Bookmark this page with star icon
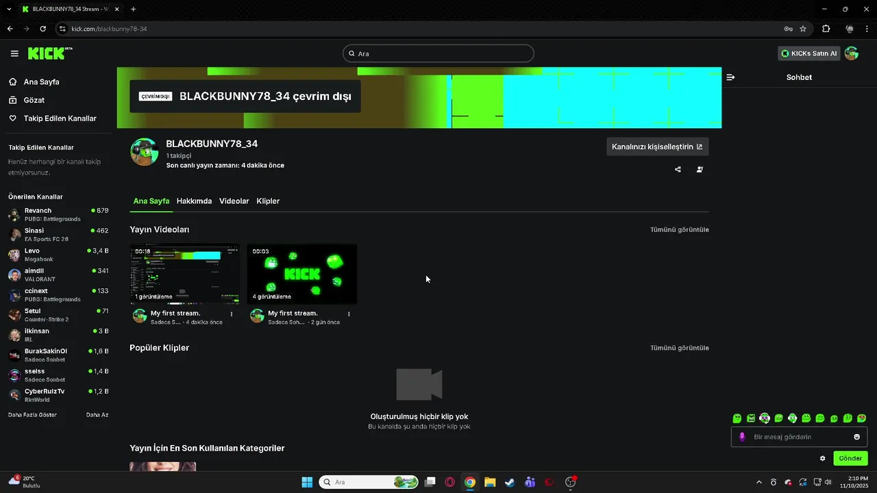The height and width of the screenshot is (493, 877). coord(803,29)
